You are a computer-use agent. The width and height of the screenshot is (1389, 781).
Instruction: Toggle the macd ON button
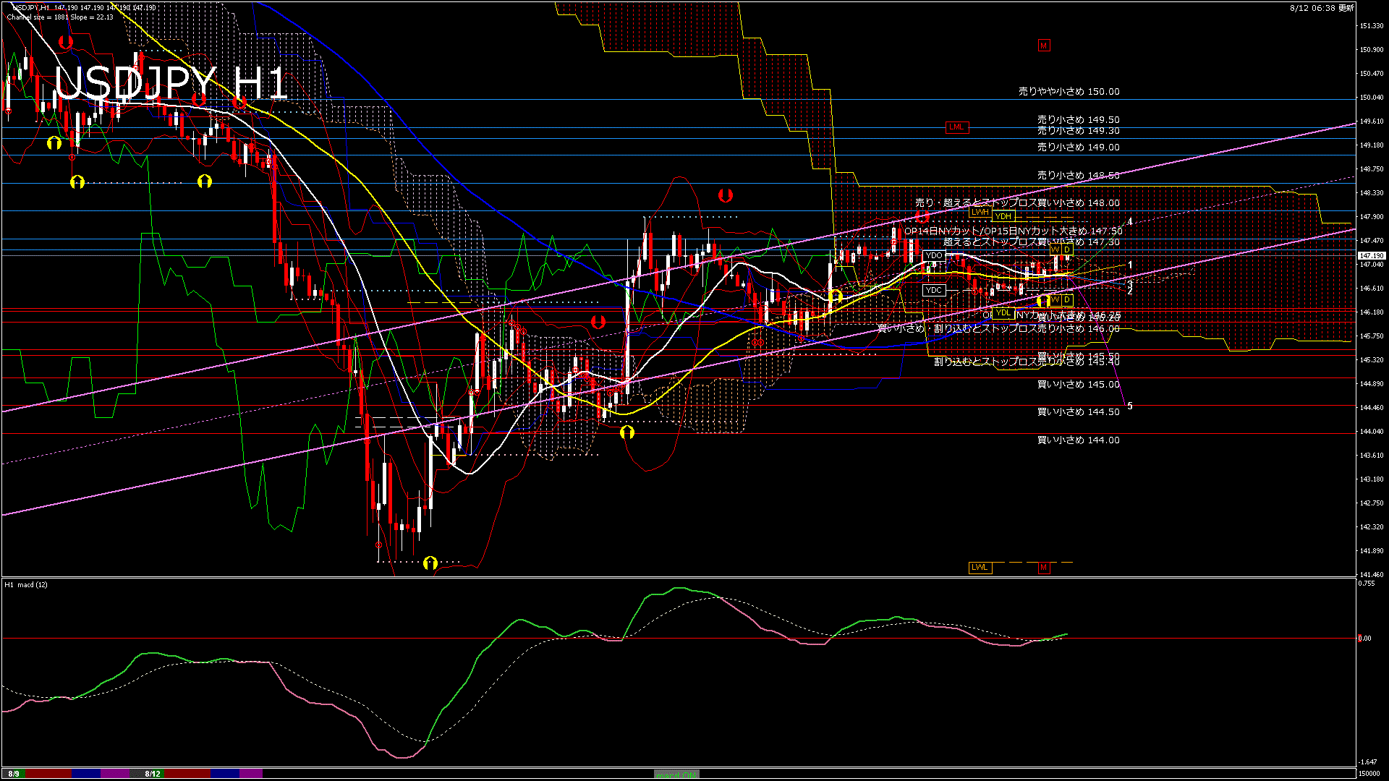[676, 774]
